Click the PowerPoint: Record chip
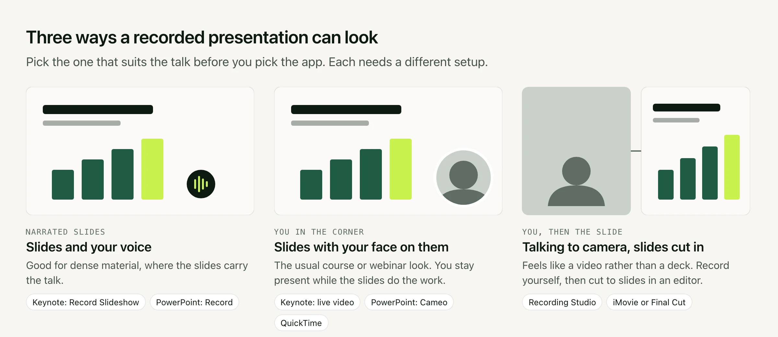This screenshot has height=337, width=778. coord(194,302)
